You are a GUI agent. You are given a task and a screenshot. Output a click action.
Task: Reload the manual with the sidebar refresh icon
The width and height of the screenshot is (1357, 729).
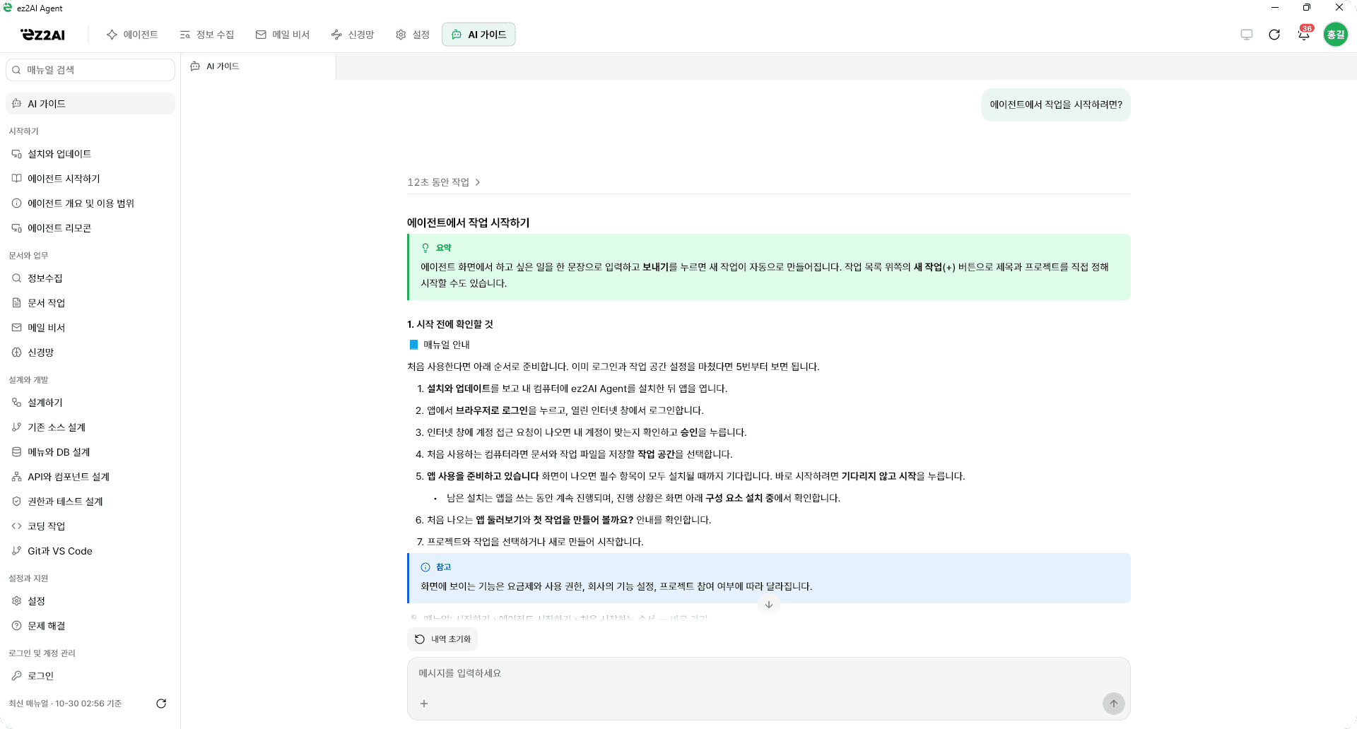click(x=161, y=704)
